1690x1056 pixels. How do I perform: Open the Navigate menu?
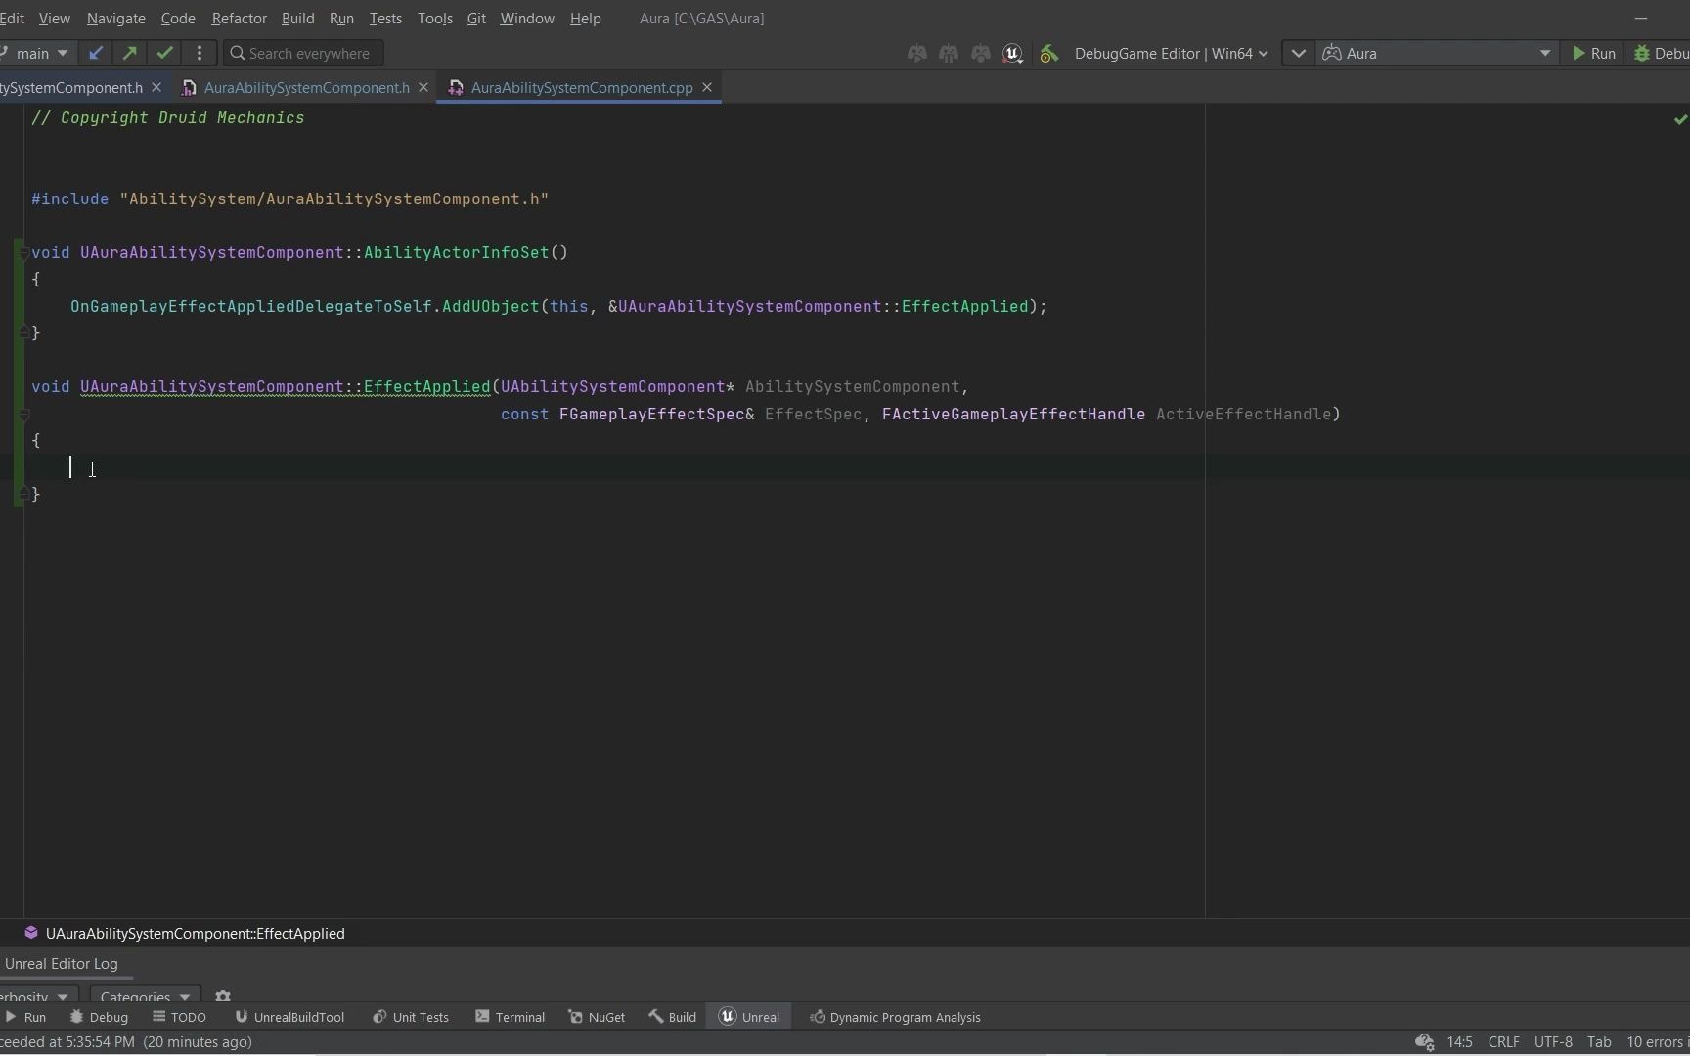pos(115,19)
